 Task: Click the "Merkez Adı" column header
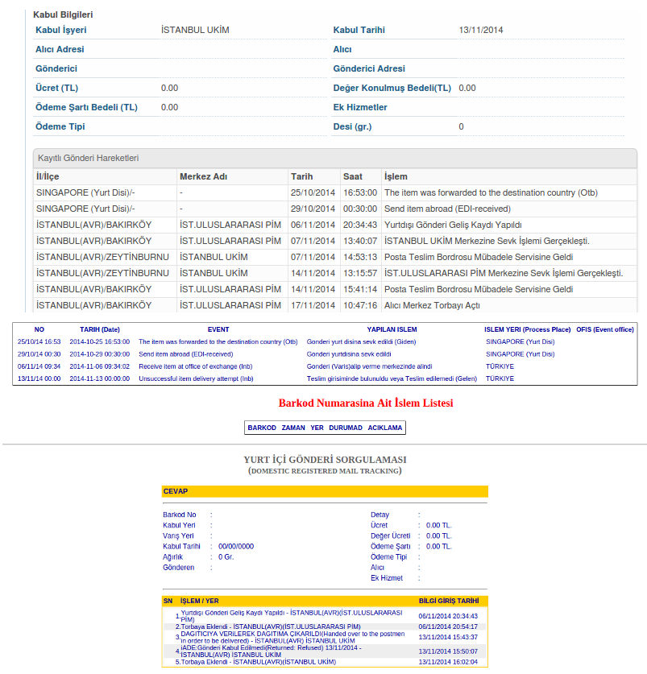(x=203, y=176)
